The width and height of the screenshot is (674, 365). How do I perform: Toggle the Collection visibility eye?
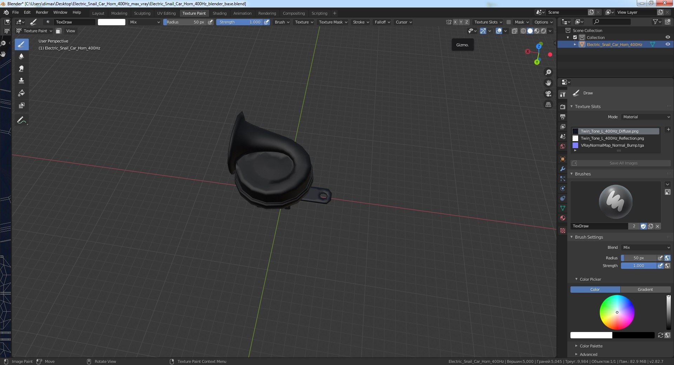point(668,38)
